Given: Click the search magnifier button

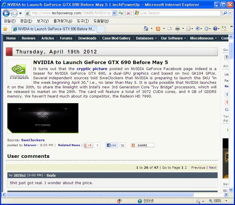Looking at the screenshot, I should 225,13.
